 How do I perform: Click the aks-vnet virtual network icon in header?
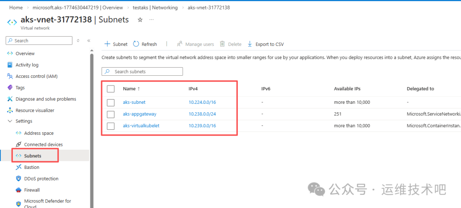[x=12, y=22]
